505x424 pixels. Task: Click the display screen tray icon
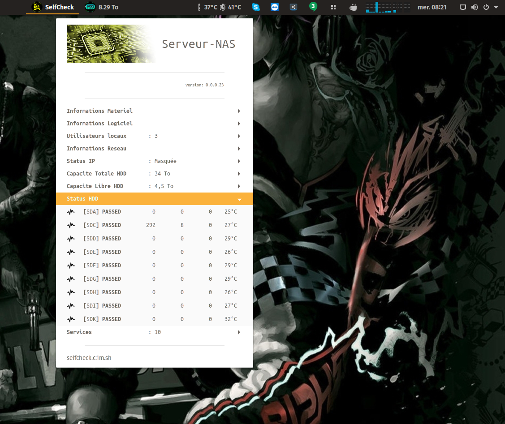(x=463, y=7)
